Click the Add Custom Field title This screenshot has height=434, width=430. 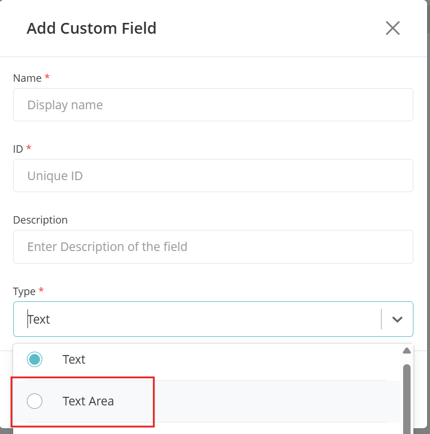coord(91,28)
